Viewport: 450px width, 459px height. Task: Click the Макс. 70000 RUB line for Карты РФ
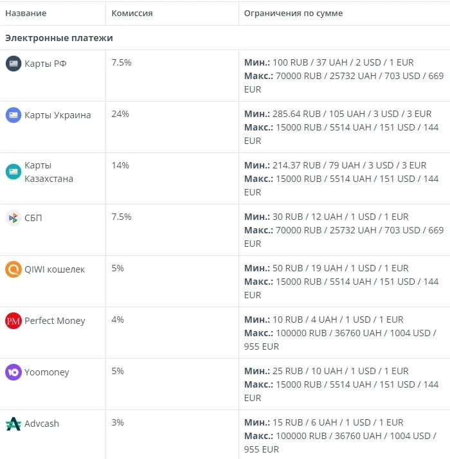(x=344, y=82)
